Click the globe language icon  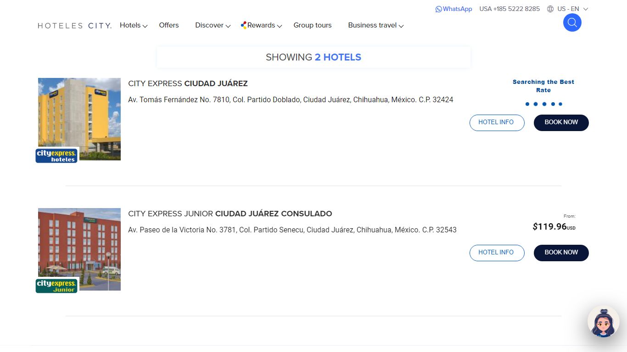(x=550, y=9)
